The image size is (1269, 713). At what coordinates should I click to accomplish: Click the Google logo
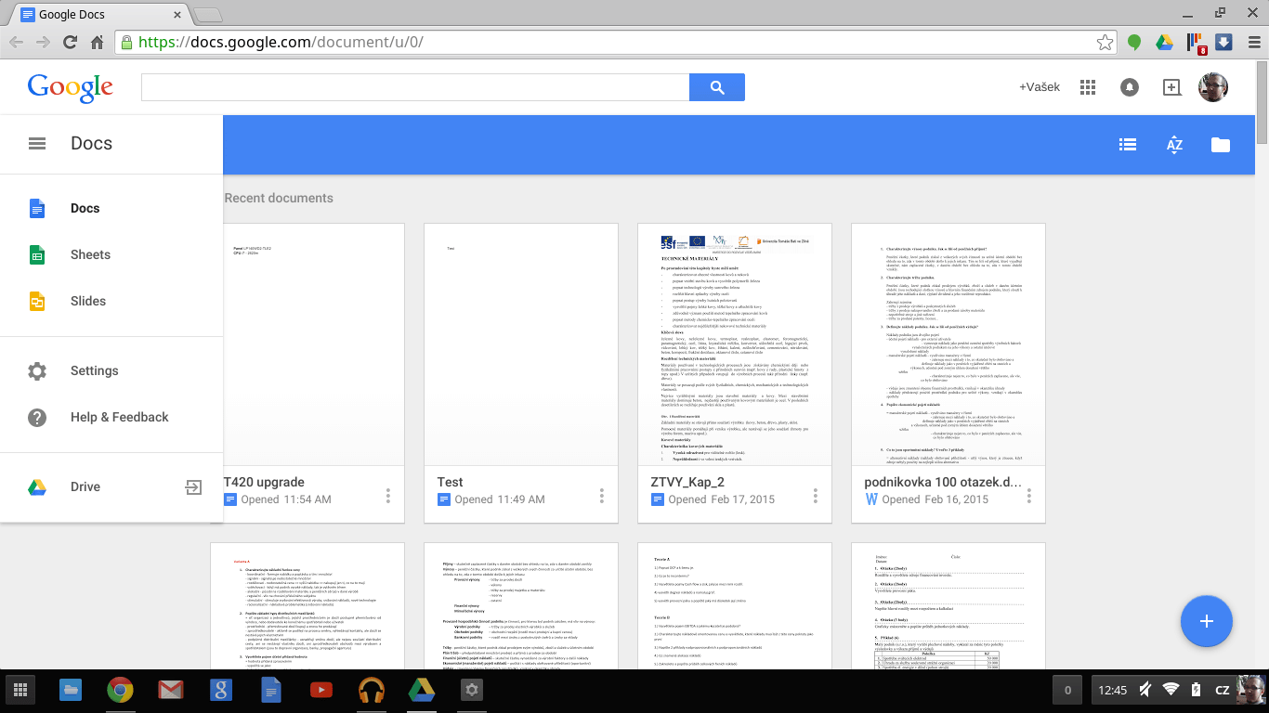point(71,87)
